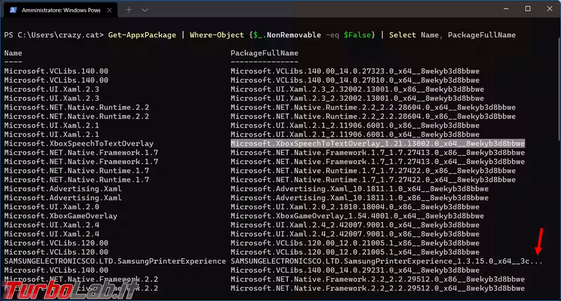Click Microsoft.NET.Native.Runtime.2.2_2.2.28604.0_x64 full name

pos(373,107)
